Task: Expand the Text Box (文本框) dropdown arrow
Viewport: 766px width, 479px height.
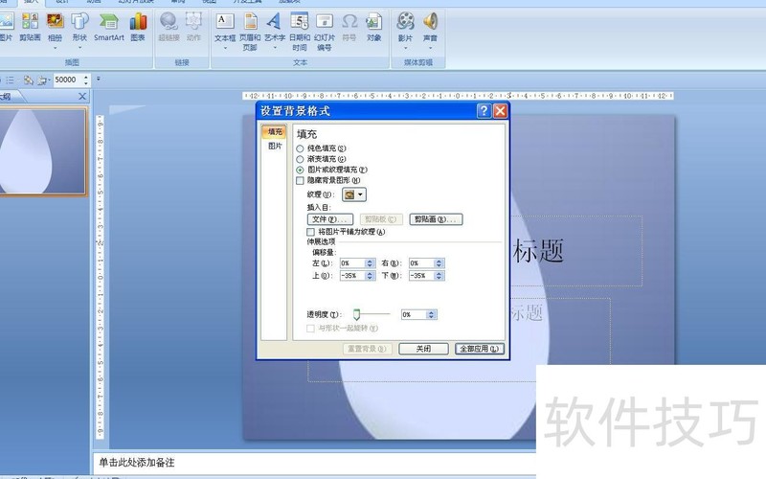Action: point(225,48)
